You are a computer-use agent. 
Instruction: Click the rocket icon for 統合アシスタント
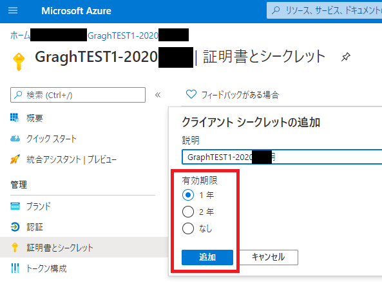click(x=15, y=159)
